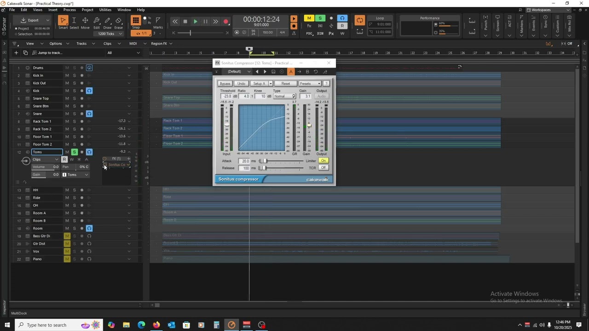Select setup B in compressor plugin header

(307, 72)
